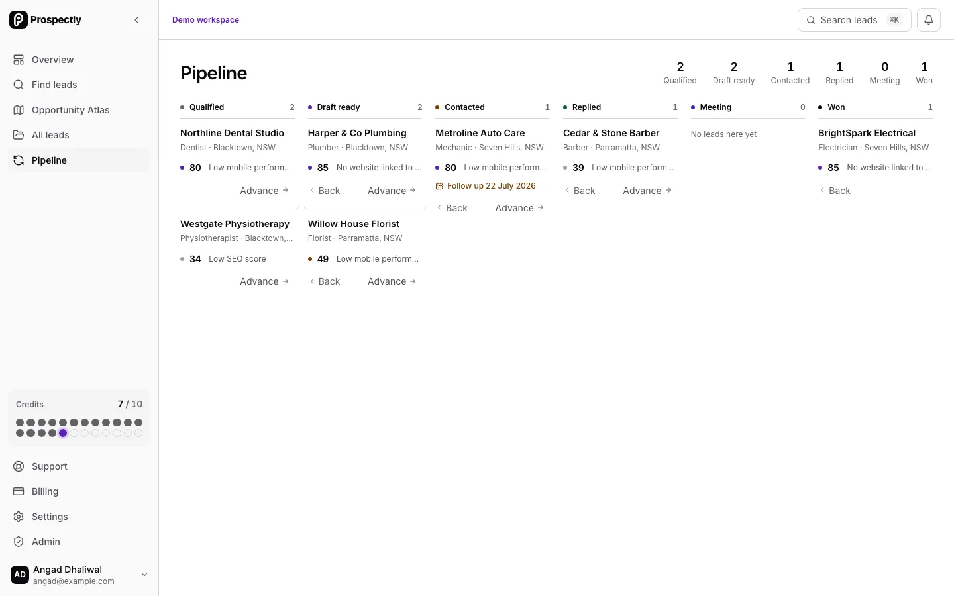
Task: Click the Billing card icon
Action: pyautogui.click(x=19, y=491)
